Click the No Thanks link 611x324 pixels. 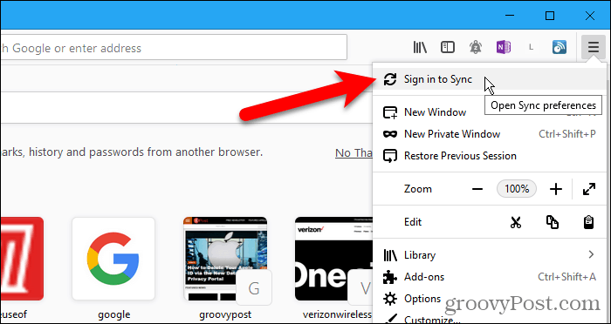(354, 153)
